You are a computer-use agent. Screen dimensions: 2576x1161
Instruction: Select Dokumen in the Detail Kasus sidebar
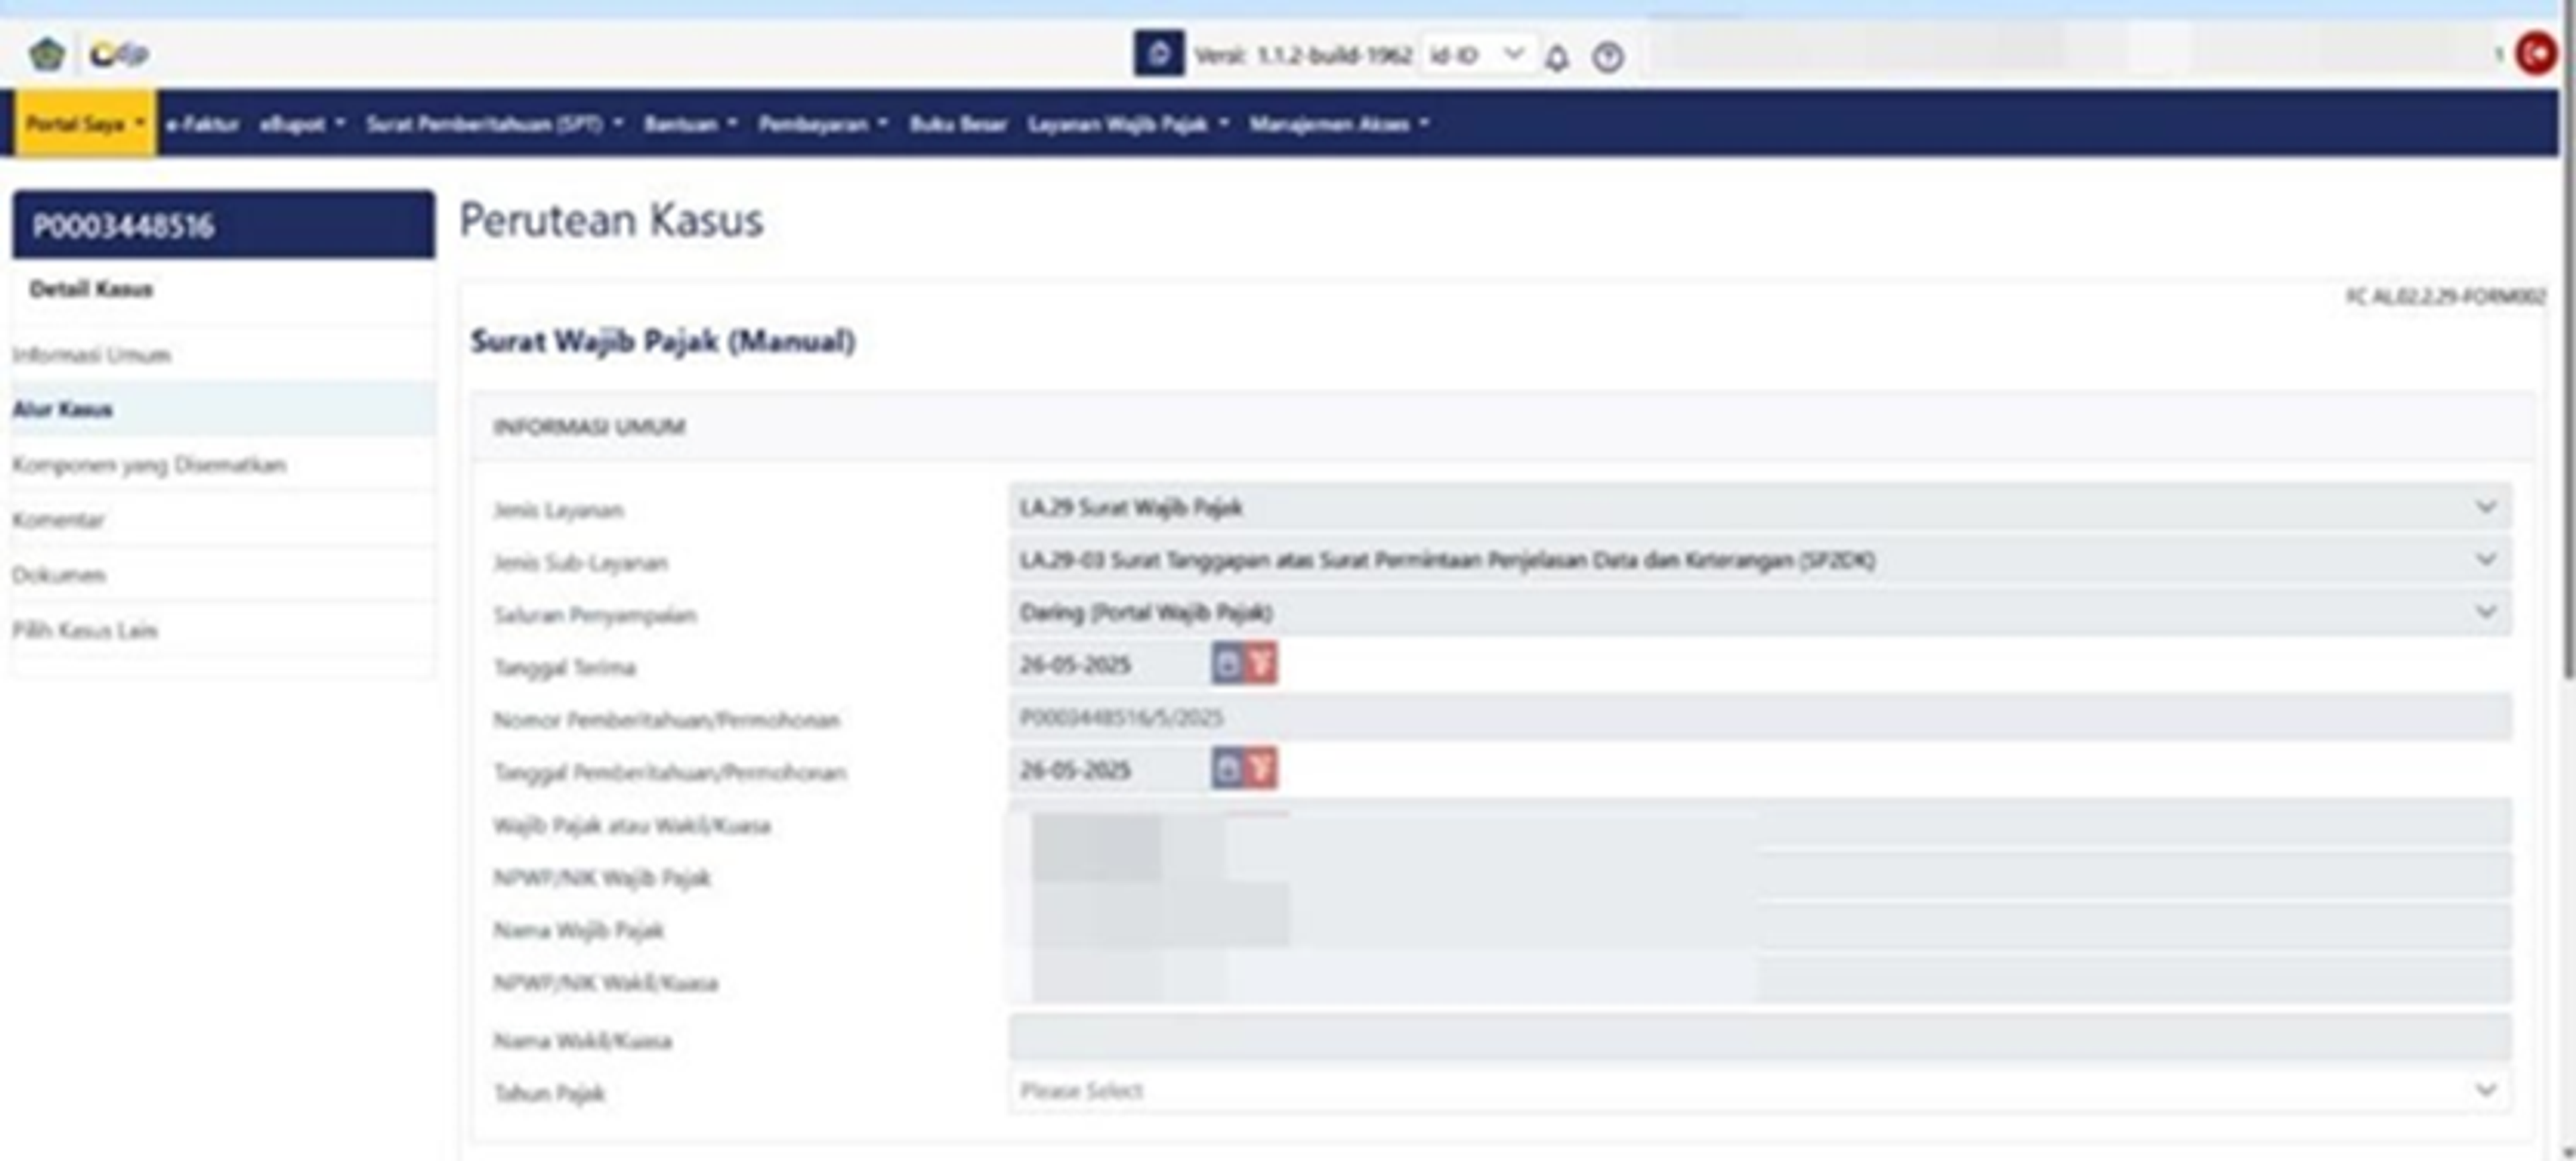coord(59,575)
